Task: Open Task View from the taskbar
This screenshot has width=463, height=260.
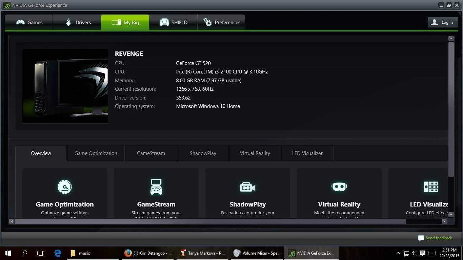Action: [x=41, y=253]
